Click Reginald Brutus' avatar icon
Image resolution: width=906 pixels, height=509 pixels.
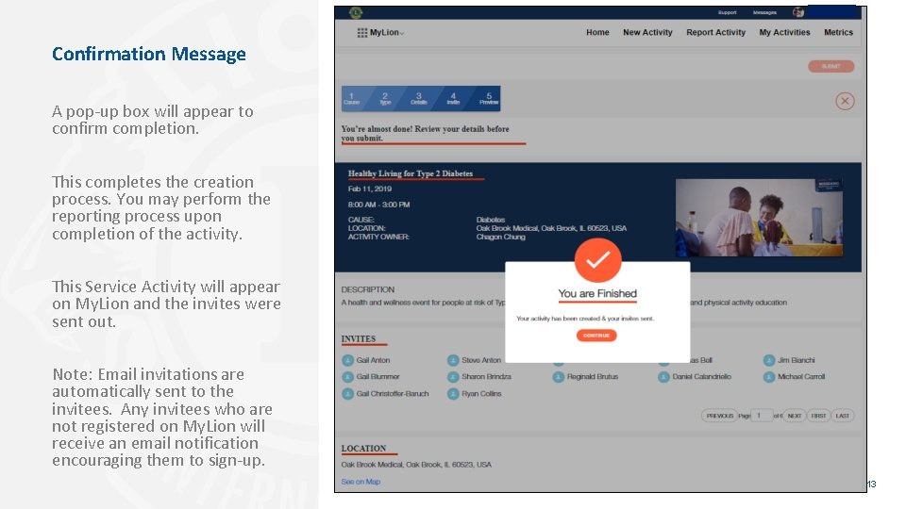click(558, 377)
